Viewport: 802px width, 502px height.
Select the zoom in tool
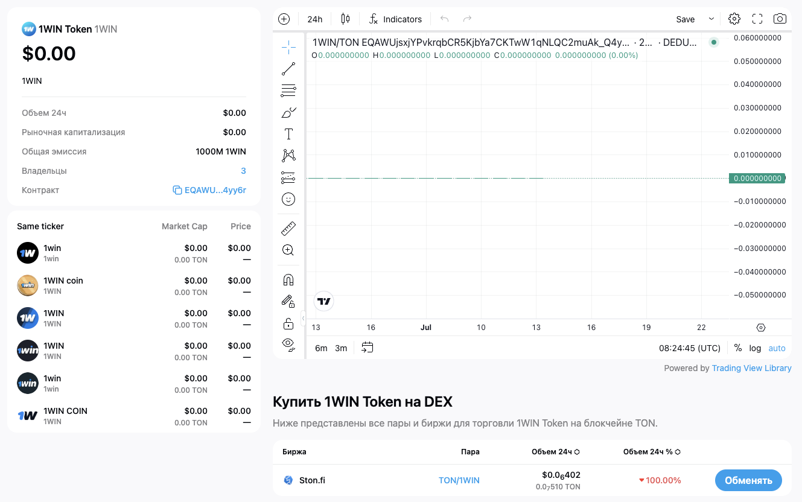click(x=288, y=250)
